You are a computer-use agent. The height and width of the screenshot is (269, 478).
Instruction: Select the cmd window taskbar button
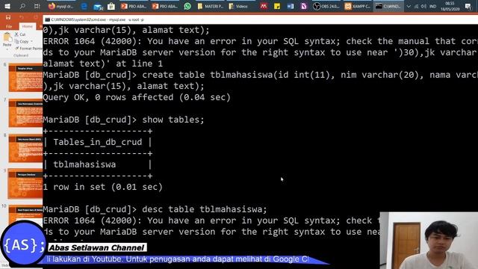(x=388, y=6)
